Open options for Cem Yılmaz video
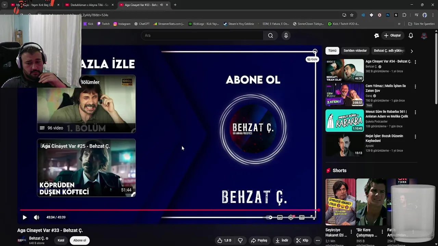This screenshot has height=246, width=438. pyautogui.click(x=415, y=87)
